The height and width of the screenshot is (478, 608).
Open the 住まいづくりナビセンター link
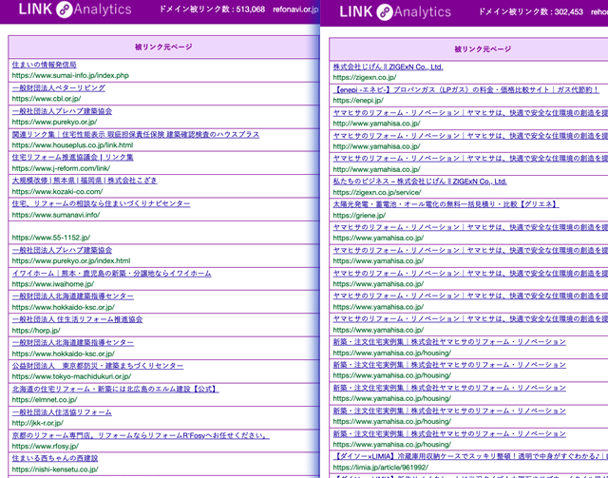pyautogui.click(x=102, y=203)
